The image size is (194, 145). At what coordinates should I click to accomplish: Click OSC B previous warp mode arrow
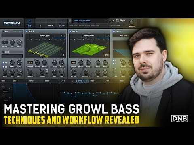(81, 74)
